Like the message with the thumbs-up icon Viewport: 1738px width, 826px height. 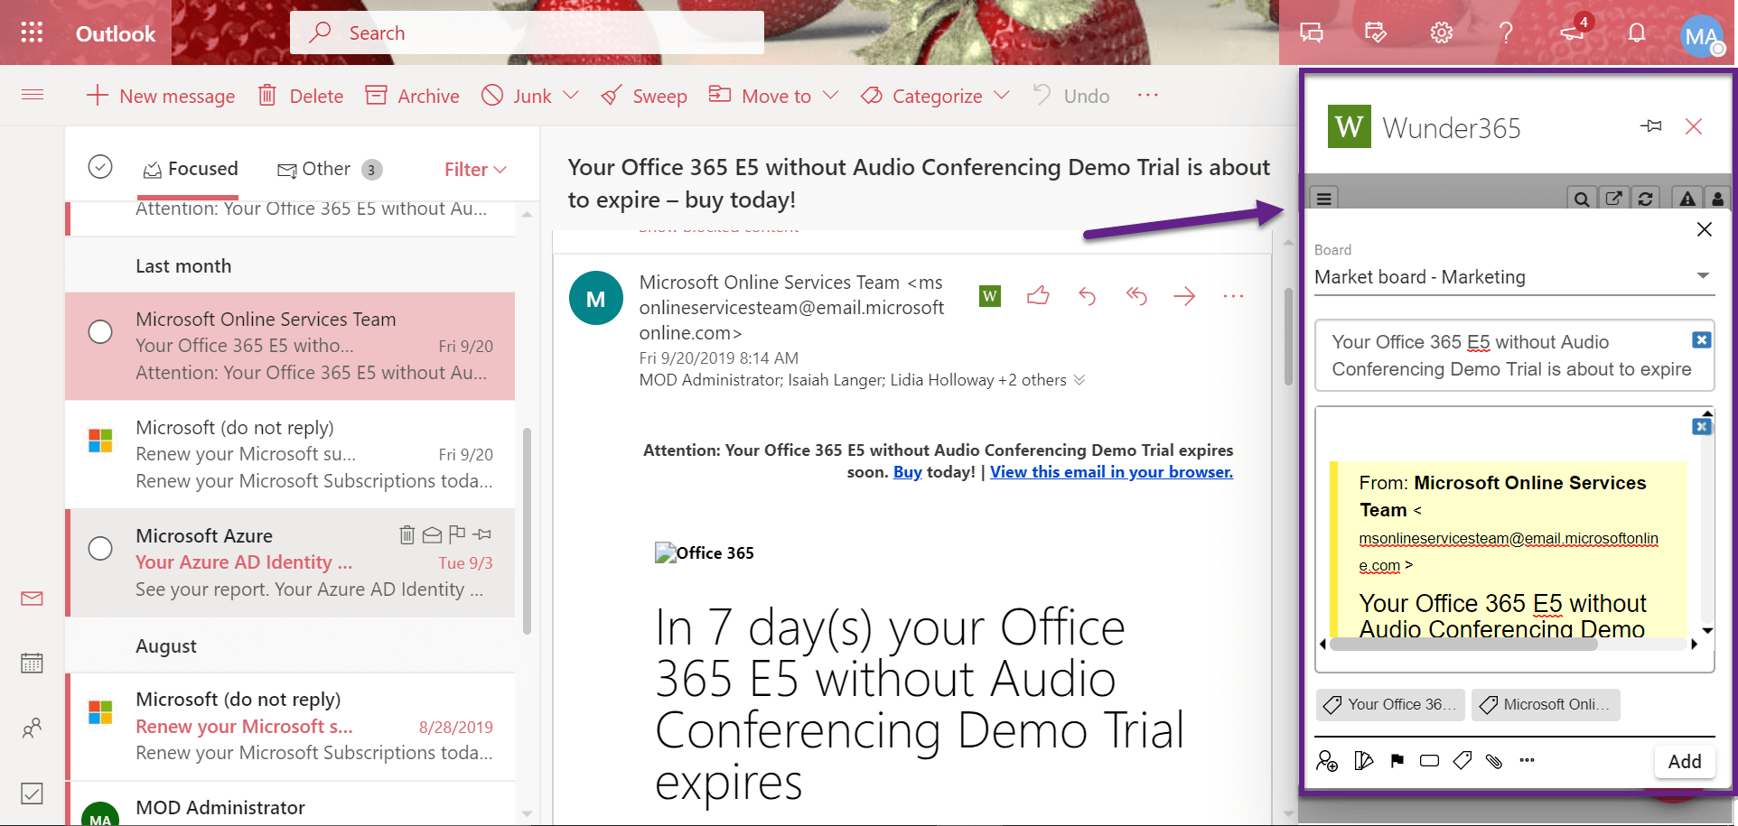point(1038,296)
